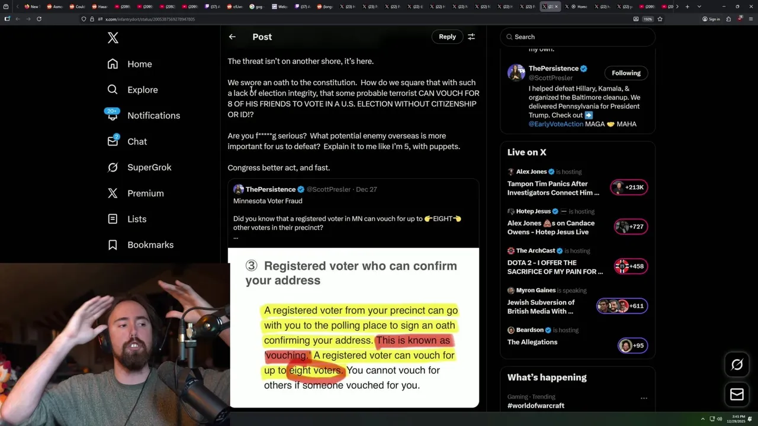Click the +727 listeners badge

click(x=631, y=227)
